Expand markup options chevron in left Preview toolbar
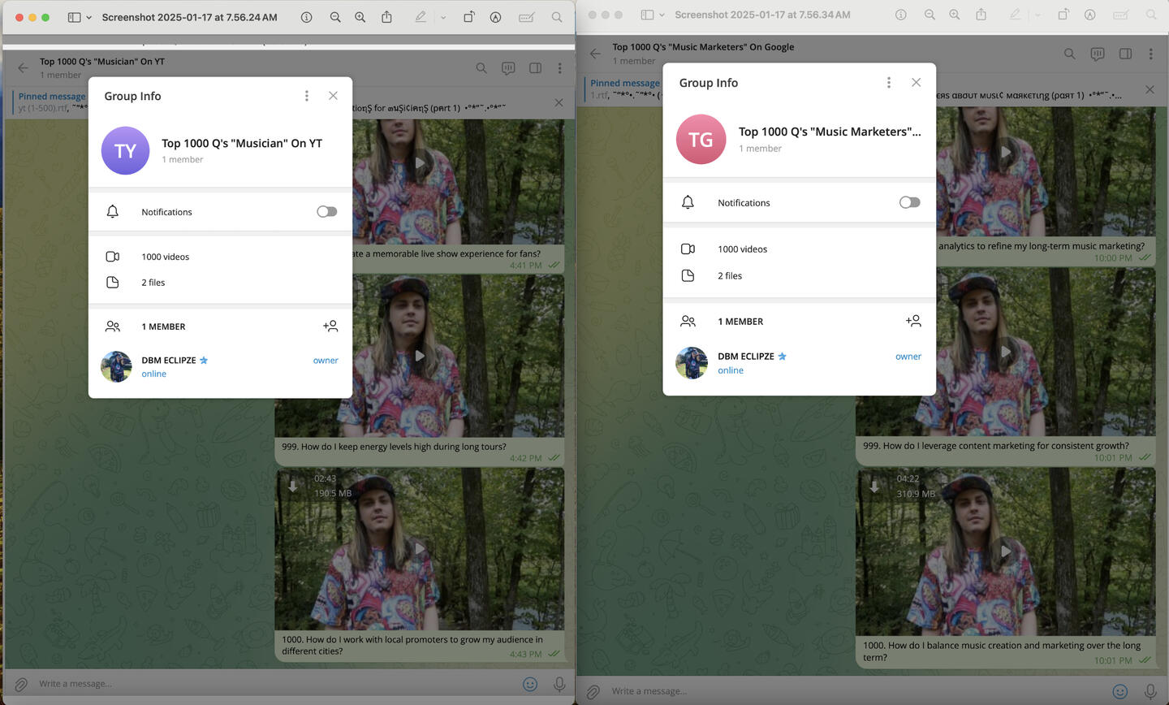Viewport: 1169px width, 705px height. tap(442, 17)
